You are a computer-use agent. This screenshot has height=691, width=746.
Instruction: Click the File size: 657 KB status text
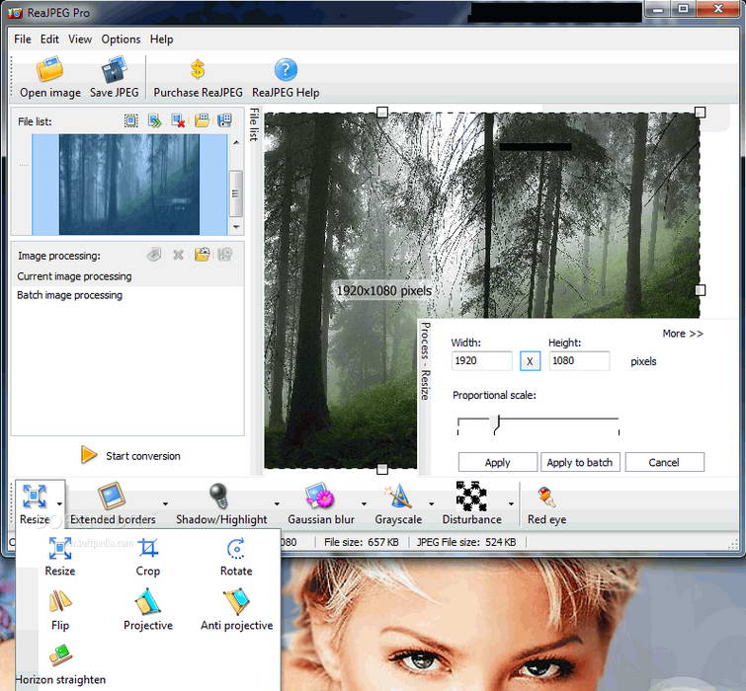click(x=361, y=542)
